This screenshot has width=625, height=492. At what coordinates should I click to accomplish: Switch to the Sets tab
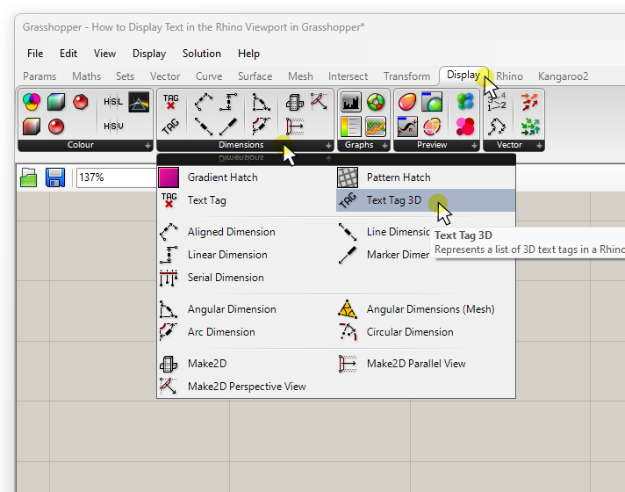[x=126, y=76]
